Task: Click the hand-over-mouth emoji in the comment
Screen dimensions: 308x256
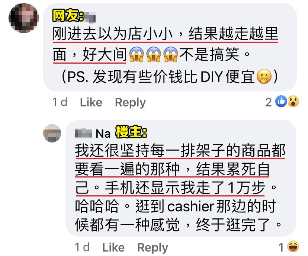Action: [x=264, y=77]
